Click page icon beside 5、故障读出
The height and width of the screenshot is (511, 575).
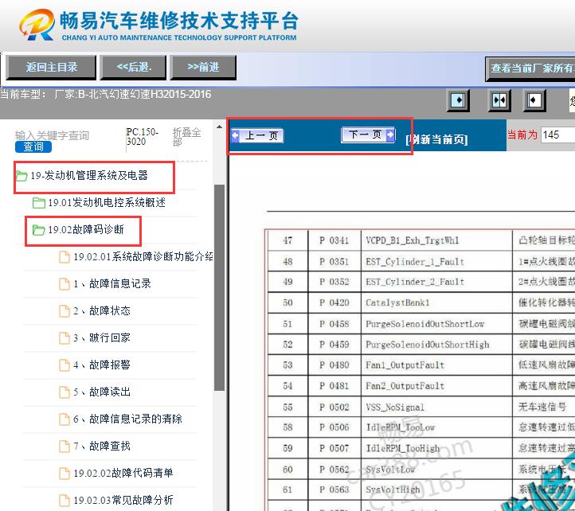click(65, 392)
